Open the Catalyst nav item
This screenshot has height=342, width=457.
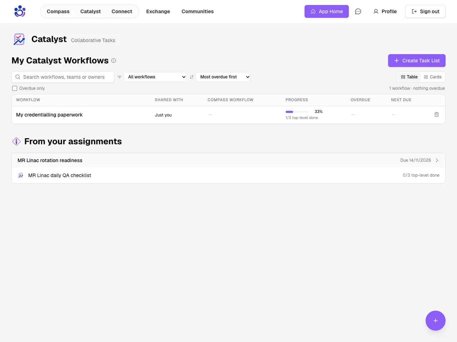(91, 11)
